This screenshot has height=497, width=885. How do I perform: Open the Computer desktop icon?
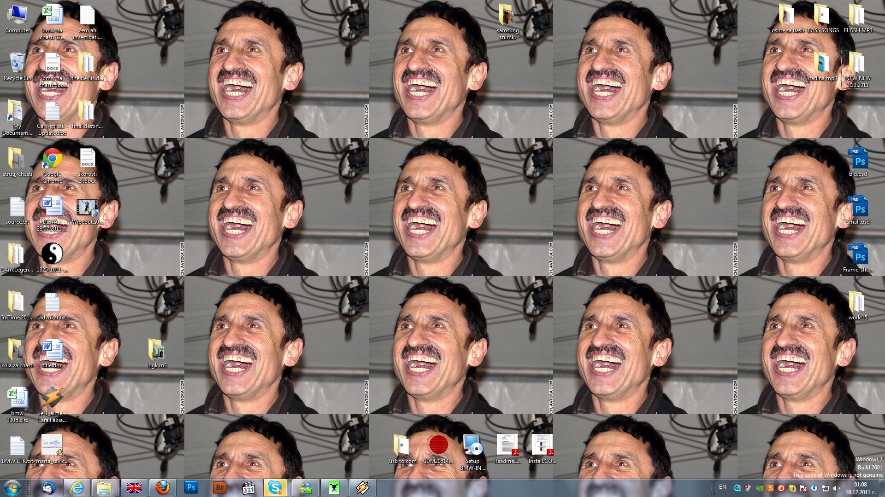[x=18, y=19]
